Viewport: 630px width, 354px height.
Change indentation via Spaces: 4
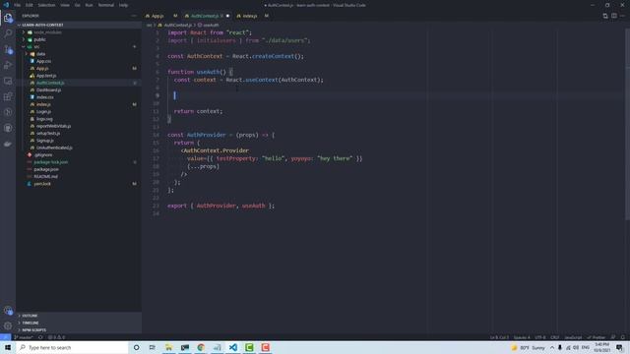[522, 337]
